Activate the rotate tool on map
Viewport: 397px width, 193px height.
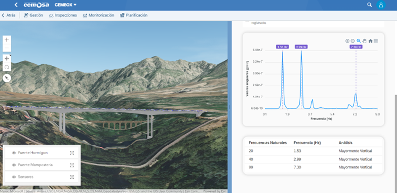click(7, 67)
